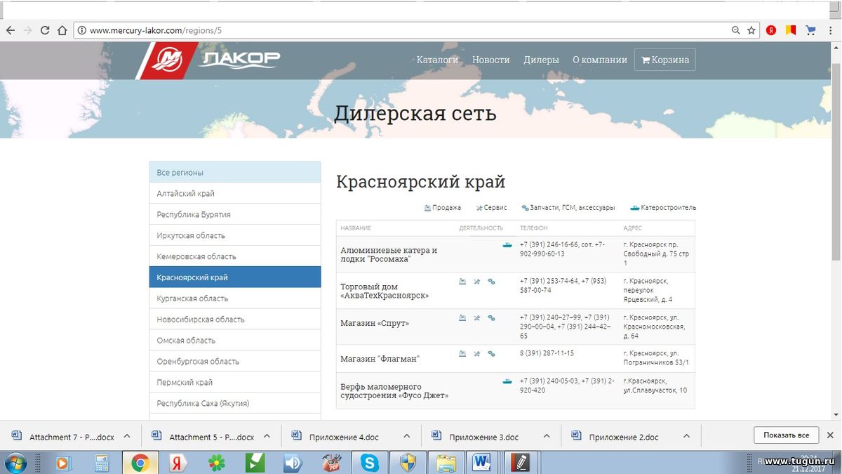Click the Запчасти, ГСМ, аксессуары legend icon
Image resolution: width=842 pixels, height=474 pixels.
pyautogui.click(x=525, y=208)
